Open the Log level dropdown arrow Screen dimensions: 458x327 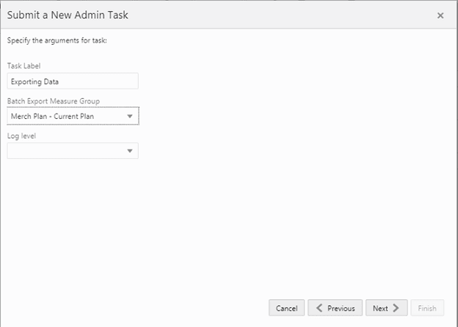pos(129,151)
